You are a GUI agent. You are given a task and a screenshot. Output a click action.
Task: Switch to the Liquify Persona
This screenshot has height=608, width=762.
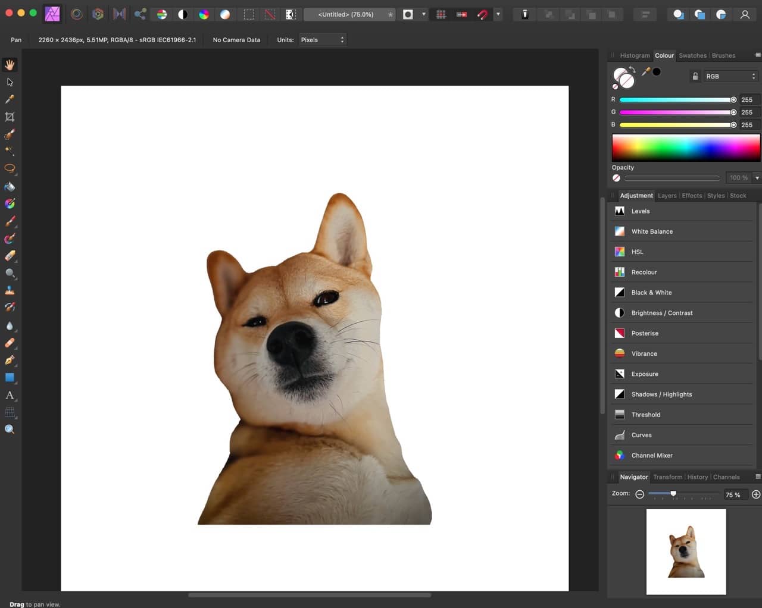point(76,14)
